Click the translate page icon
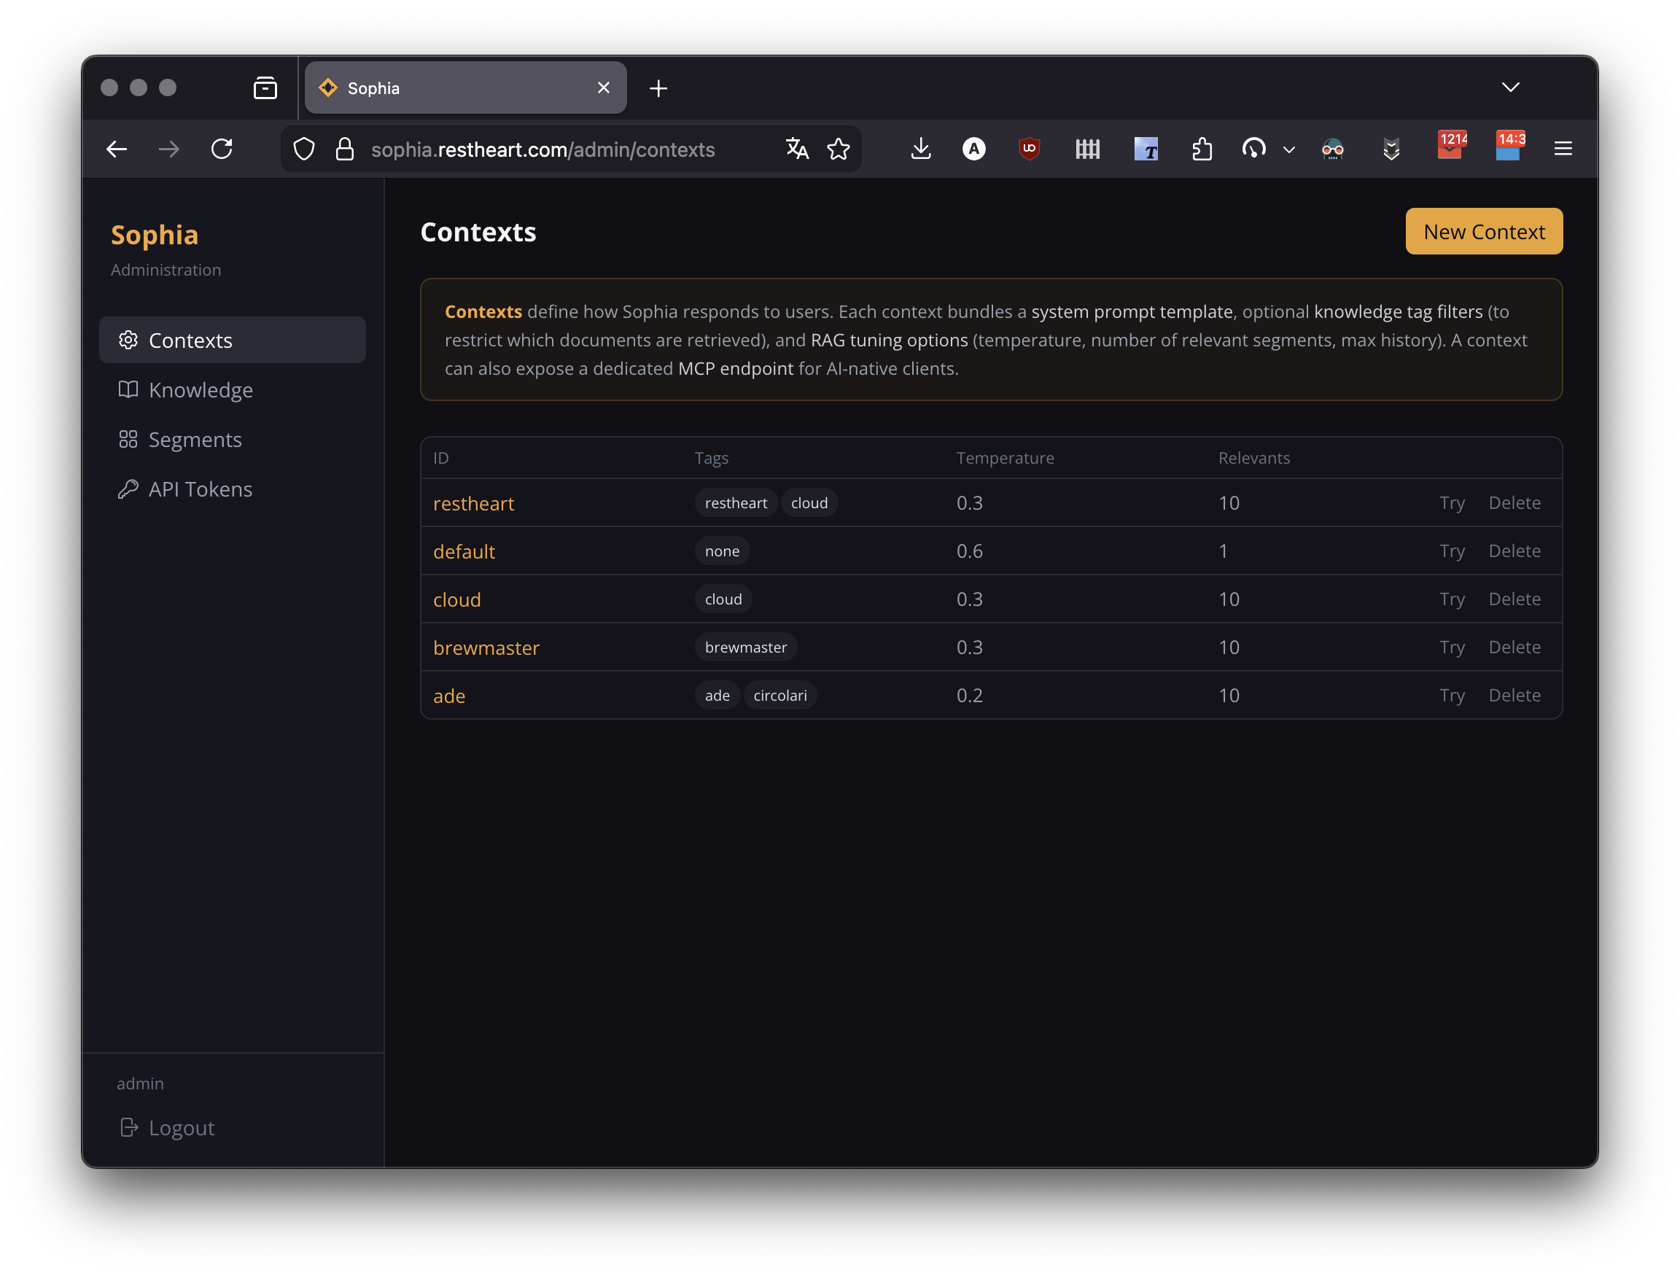This screenshot has height=1276, width=1680. 798,149
